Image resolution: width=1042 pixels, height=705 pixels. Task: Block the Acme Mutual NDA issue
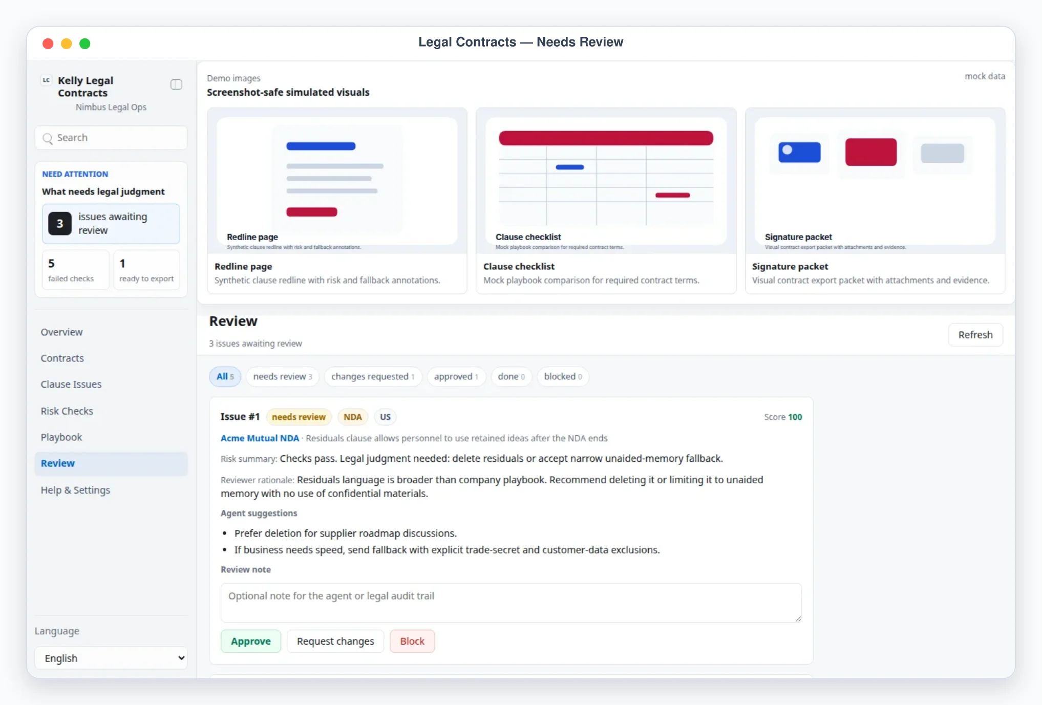coord(412,641)
